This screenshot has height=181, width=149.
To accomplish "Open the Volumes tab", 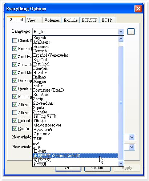I will 52,20.
